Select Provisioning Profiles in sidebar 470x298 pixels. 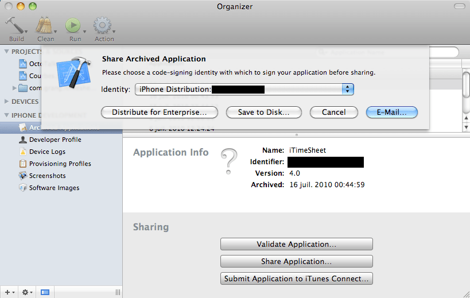[60, 164]
